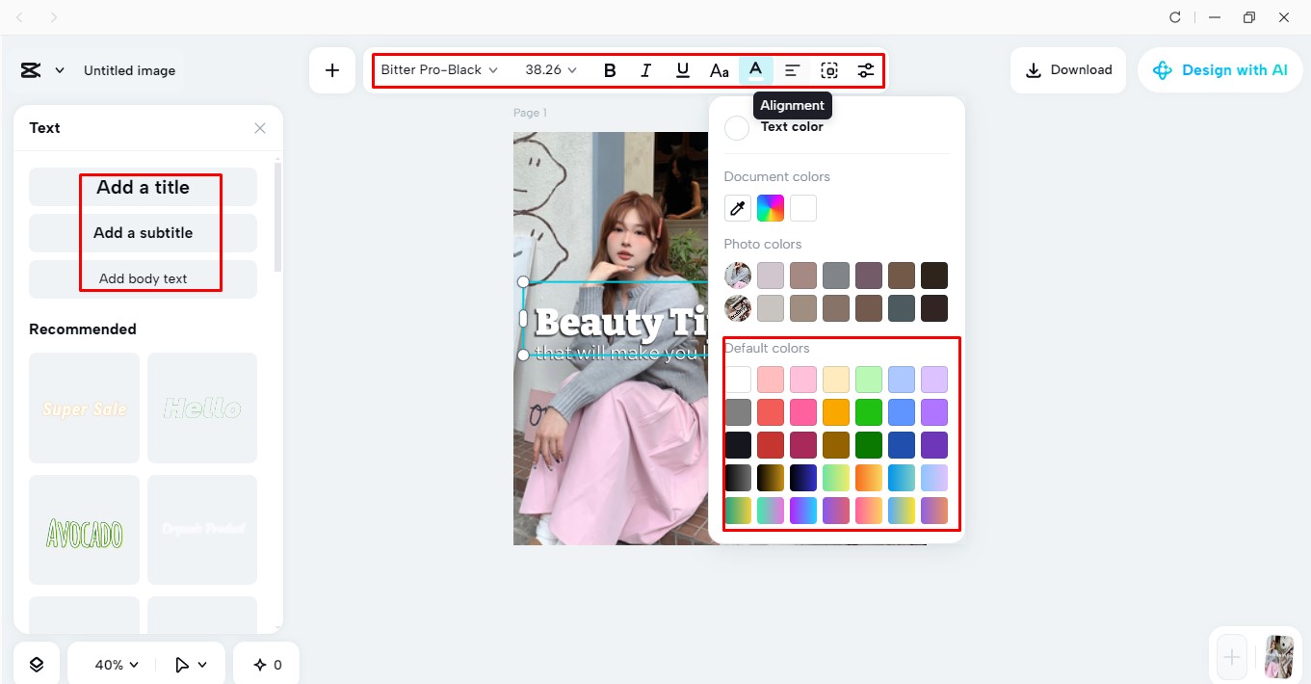Open text case options with the Aa icon
The width and height of the screenshot is (1311, 684).
pyautogui.click(x=719, y=69)
